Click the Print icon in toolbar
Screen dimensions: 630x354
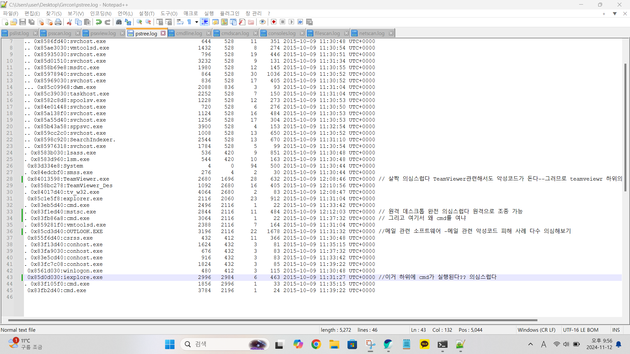[58, 22]
